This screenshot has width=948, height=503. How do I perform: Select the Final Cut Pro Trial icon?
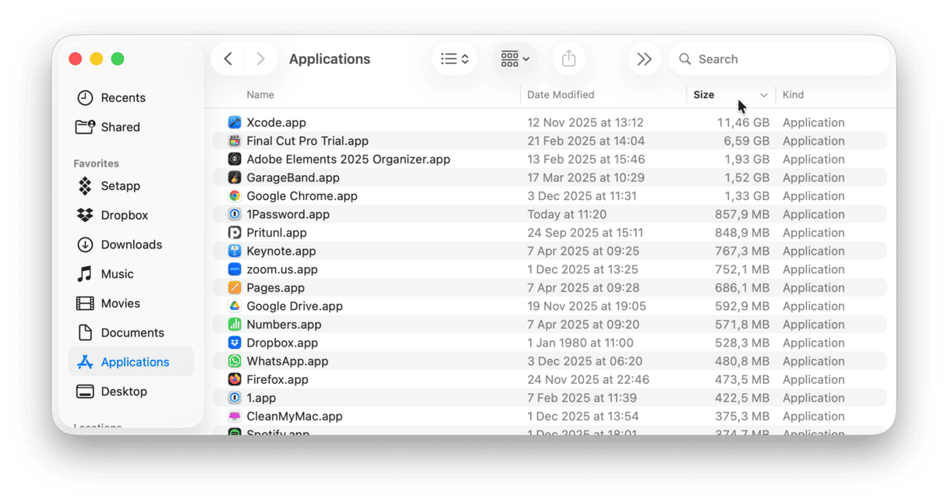235,141
